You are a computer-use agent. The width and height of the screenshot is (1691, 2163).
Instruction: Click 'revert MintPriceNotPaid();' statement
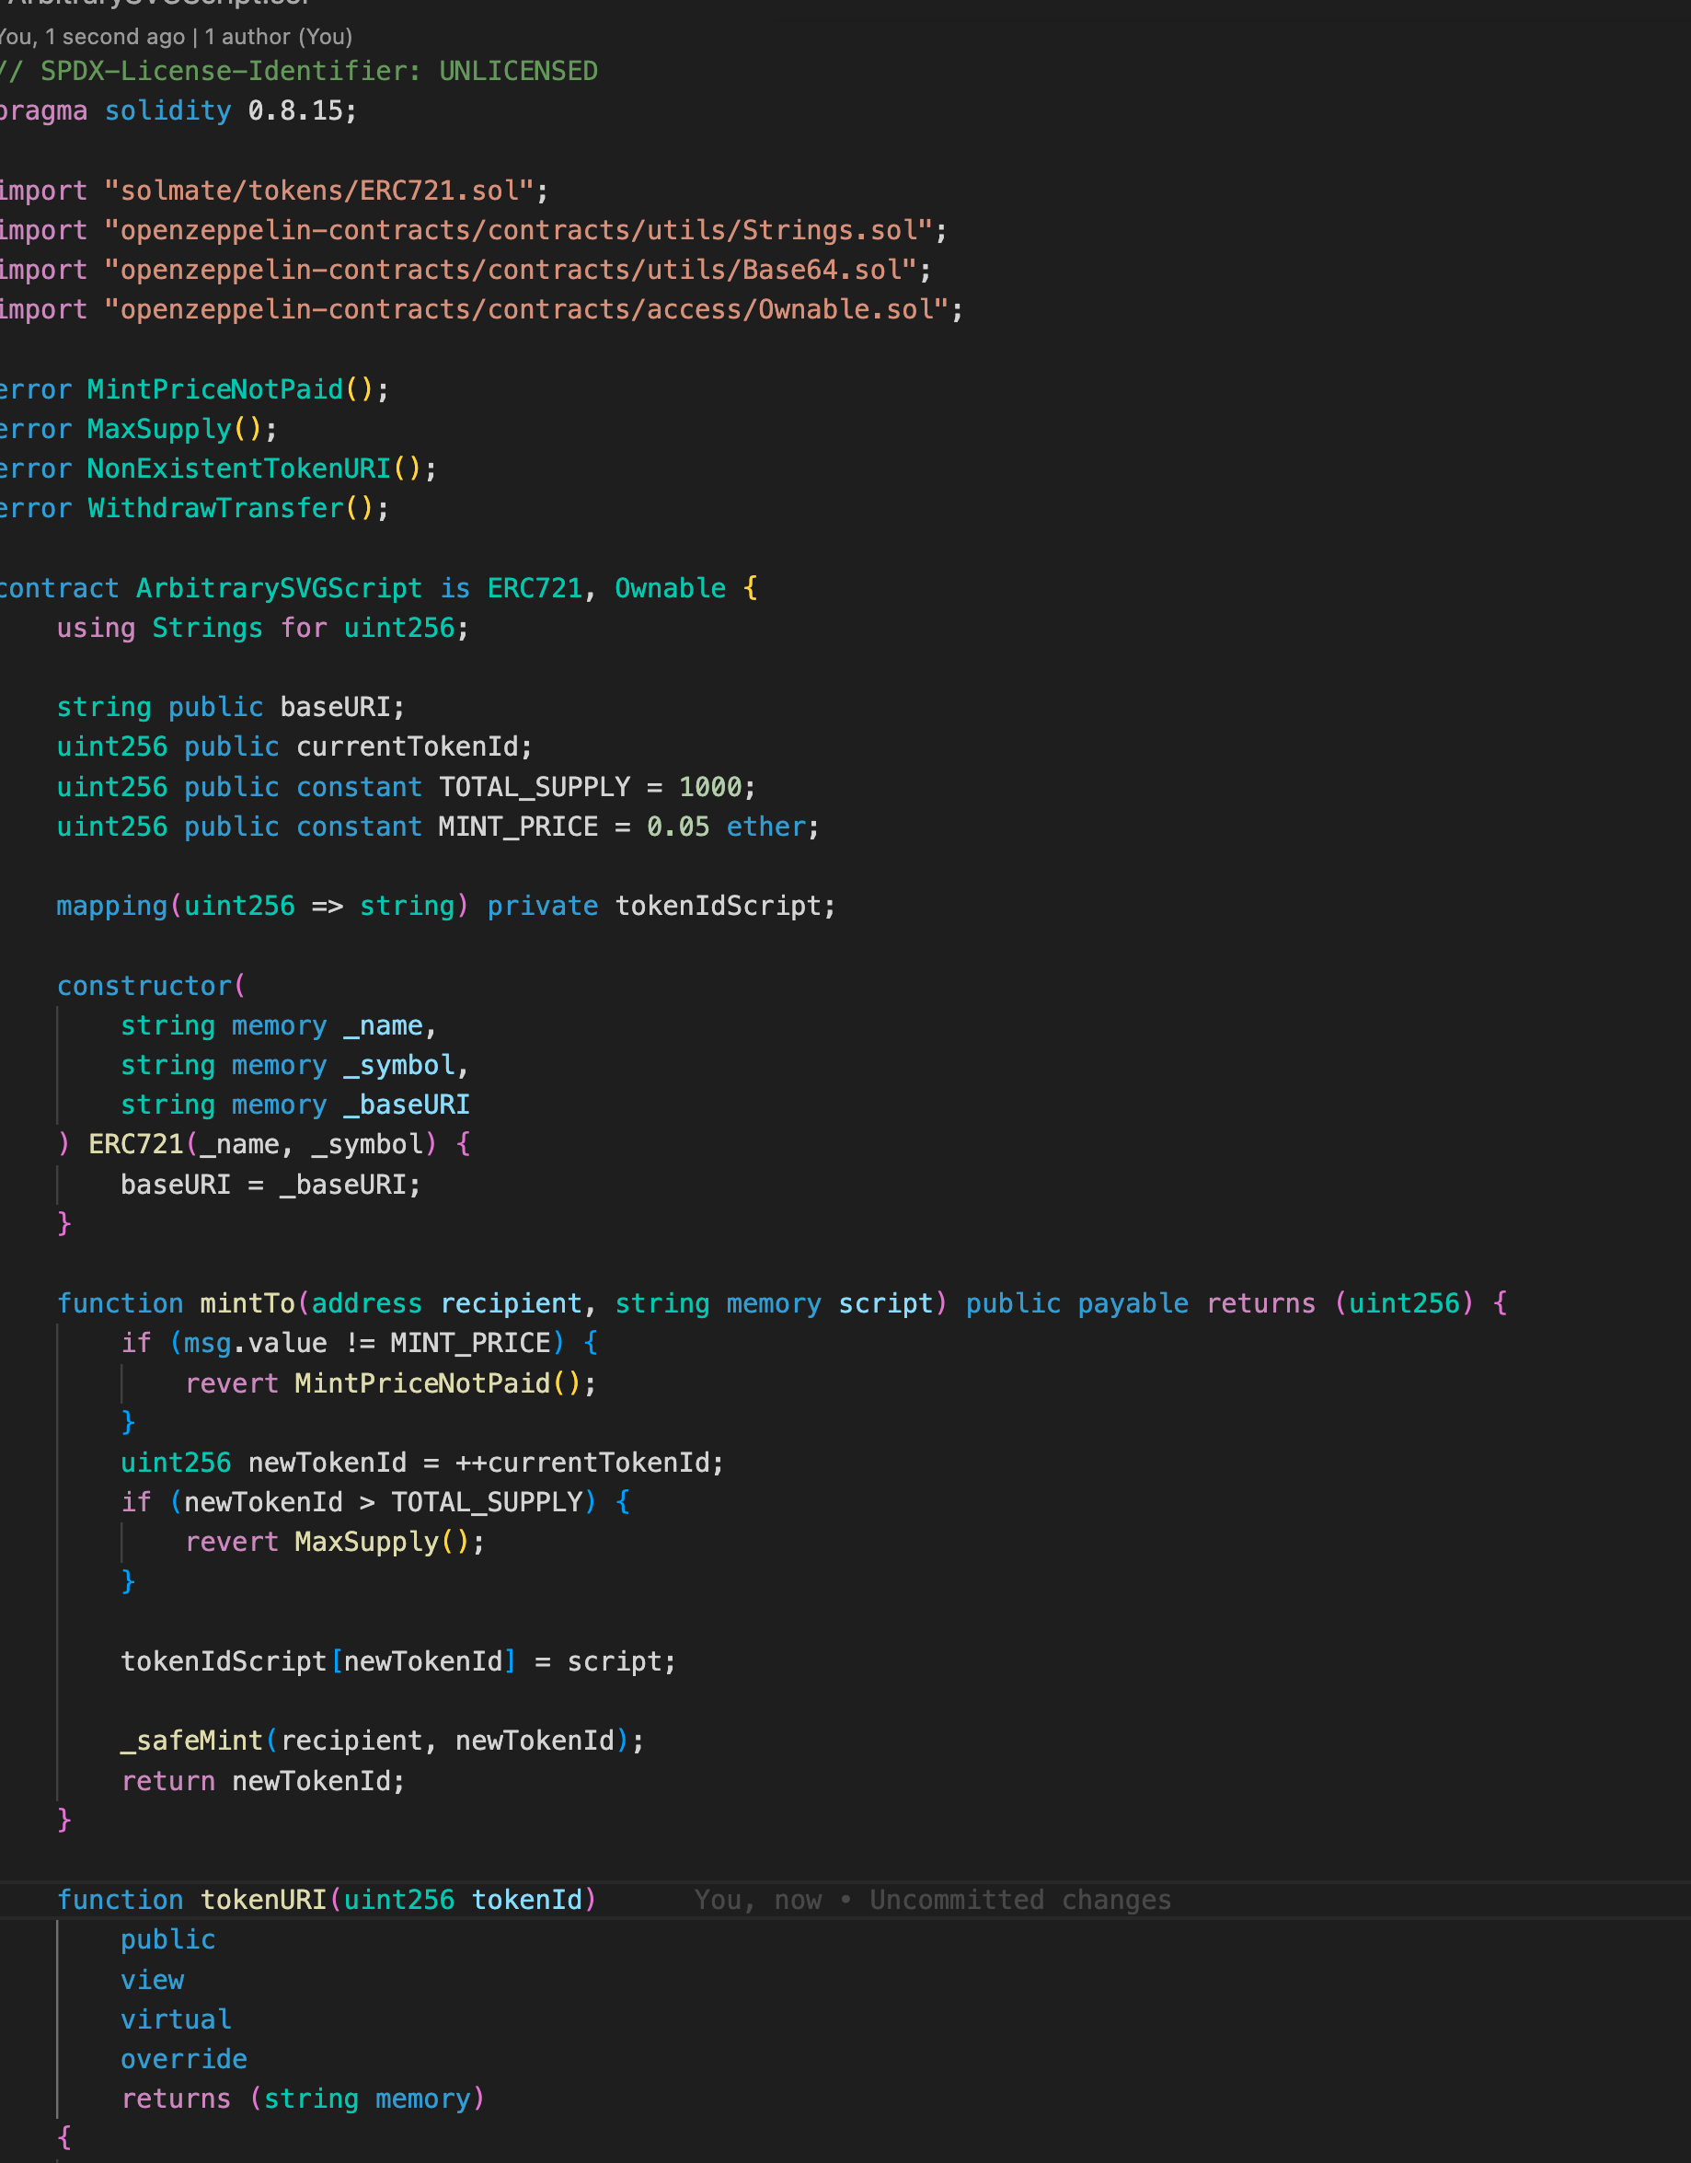[x=390, y=1383]
